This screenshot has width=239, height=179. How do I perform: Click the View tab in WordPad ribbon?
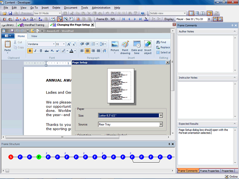[34, 36]
